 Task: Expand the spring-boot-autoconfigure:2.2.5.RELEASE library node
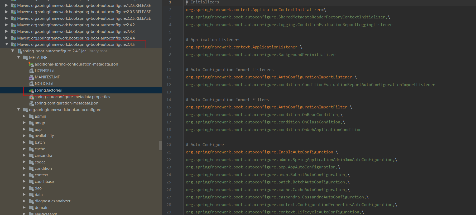(x=7, y=18)
